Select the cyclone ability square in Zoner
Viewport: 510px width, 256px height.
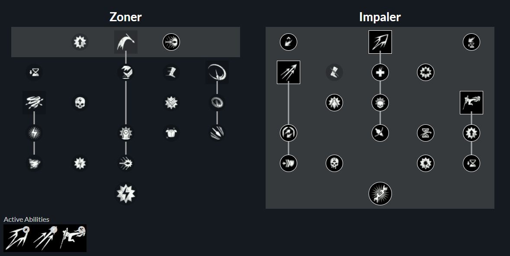coord(34,103)
